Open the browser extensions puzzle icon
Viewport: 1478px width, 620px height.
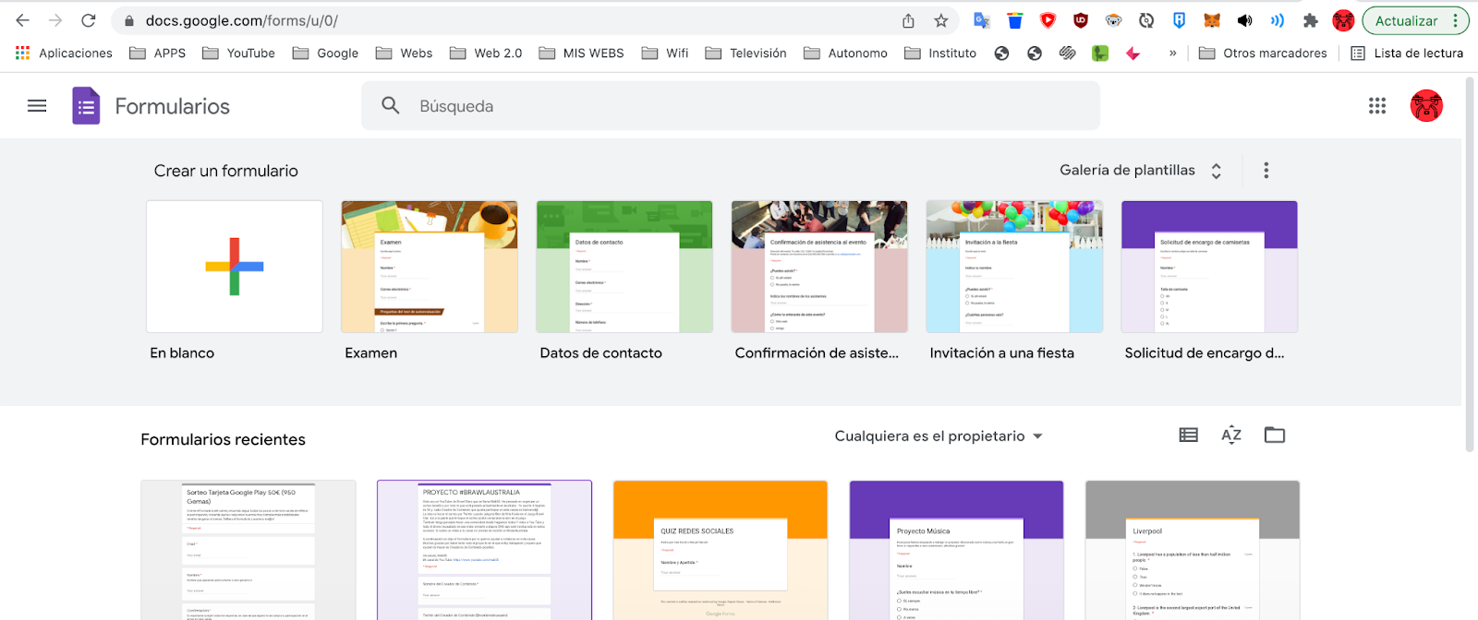1310,20
